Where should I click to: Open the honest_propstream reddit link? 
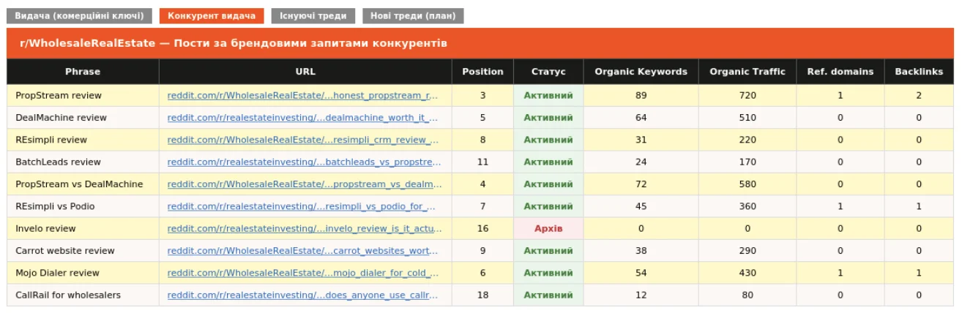pos(302,95)
